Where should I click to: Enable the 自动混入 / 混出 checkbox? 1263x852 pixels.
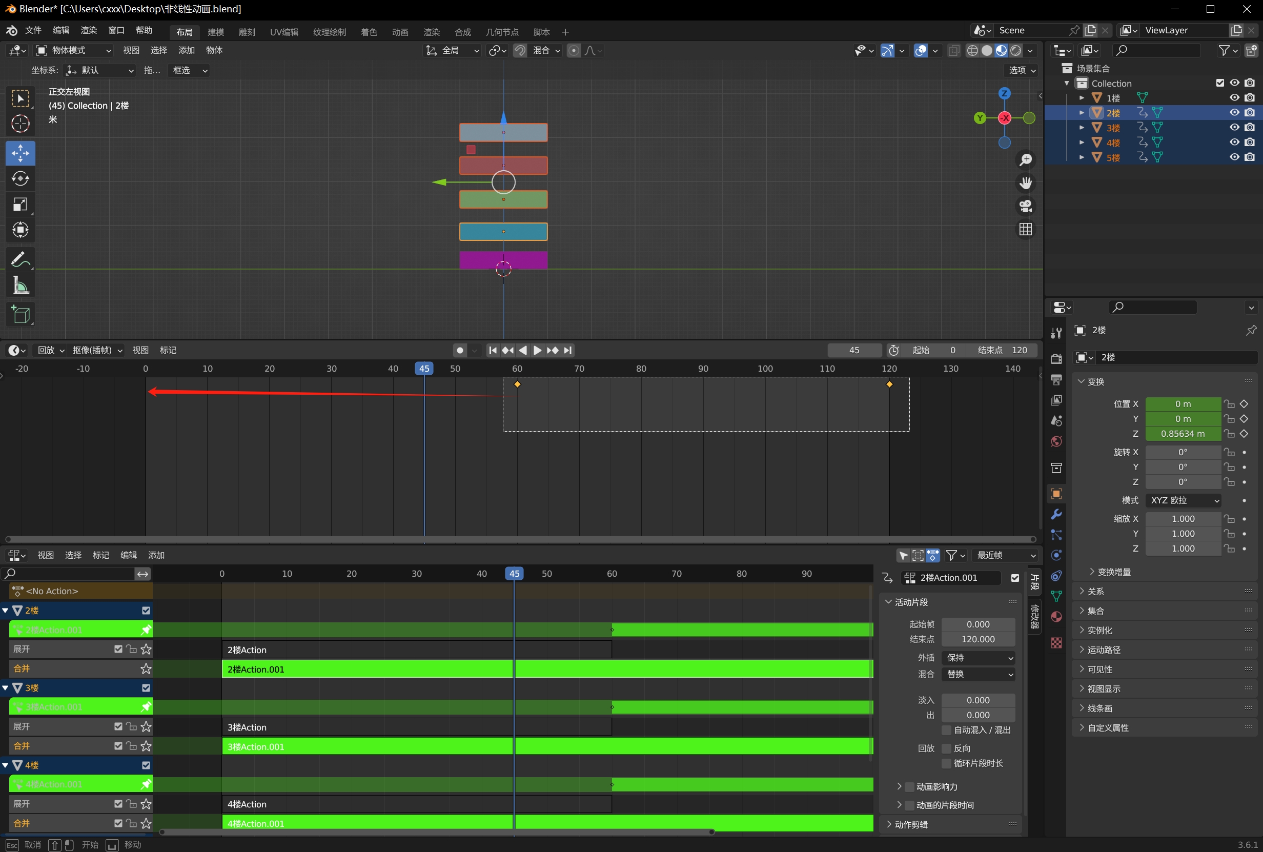pos(946,730)
